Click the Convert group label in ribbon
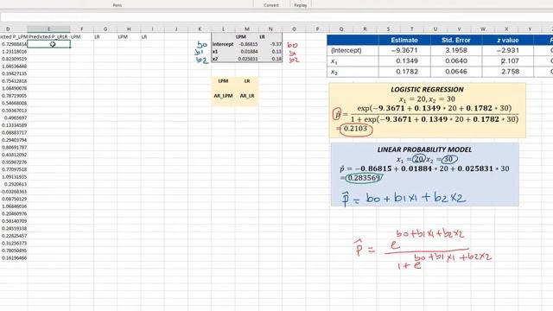 (271, 5)
